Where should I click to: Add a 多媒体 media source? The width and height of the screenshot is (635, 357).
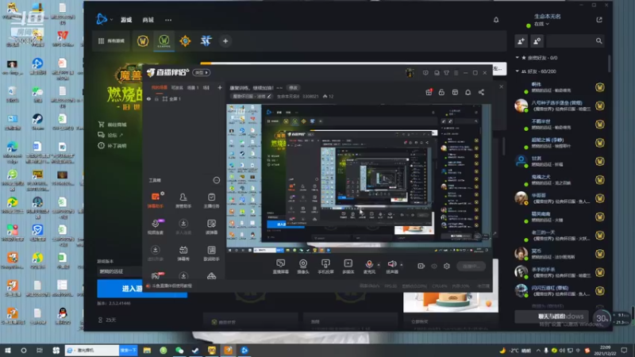tap(348, 267)
